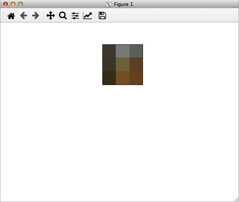Click the brown middle-right image cell
Viewport: 239px width, 202px height.
click(136, 64)
